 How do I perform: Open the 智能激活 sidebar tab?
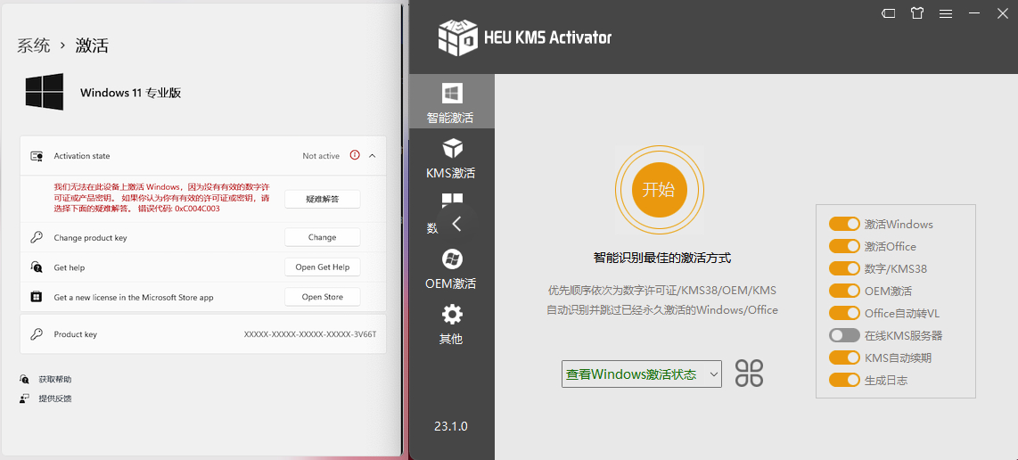451,103
